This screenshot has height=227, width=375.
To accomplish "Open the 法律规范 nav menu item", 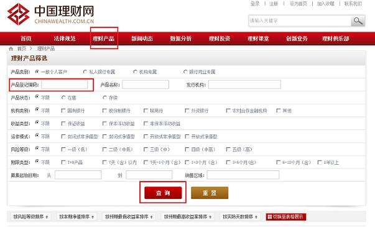I will [65, 39].
